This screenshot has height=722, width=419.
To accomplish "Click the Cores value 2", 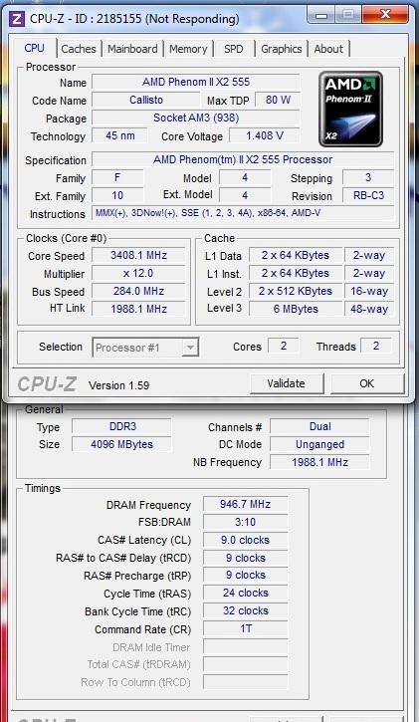I will 284,346.
